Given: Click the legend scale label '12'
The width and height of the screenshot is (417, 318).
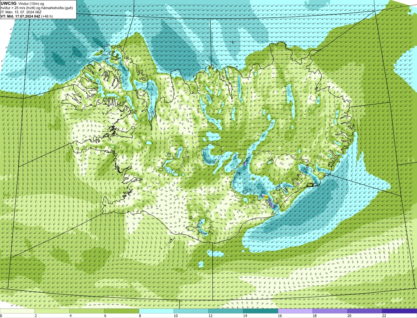Looking at the screenshot, I should click(210, 316).
